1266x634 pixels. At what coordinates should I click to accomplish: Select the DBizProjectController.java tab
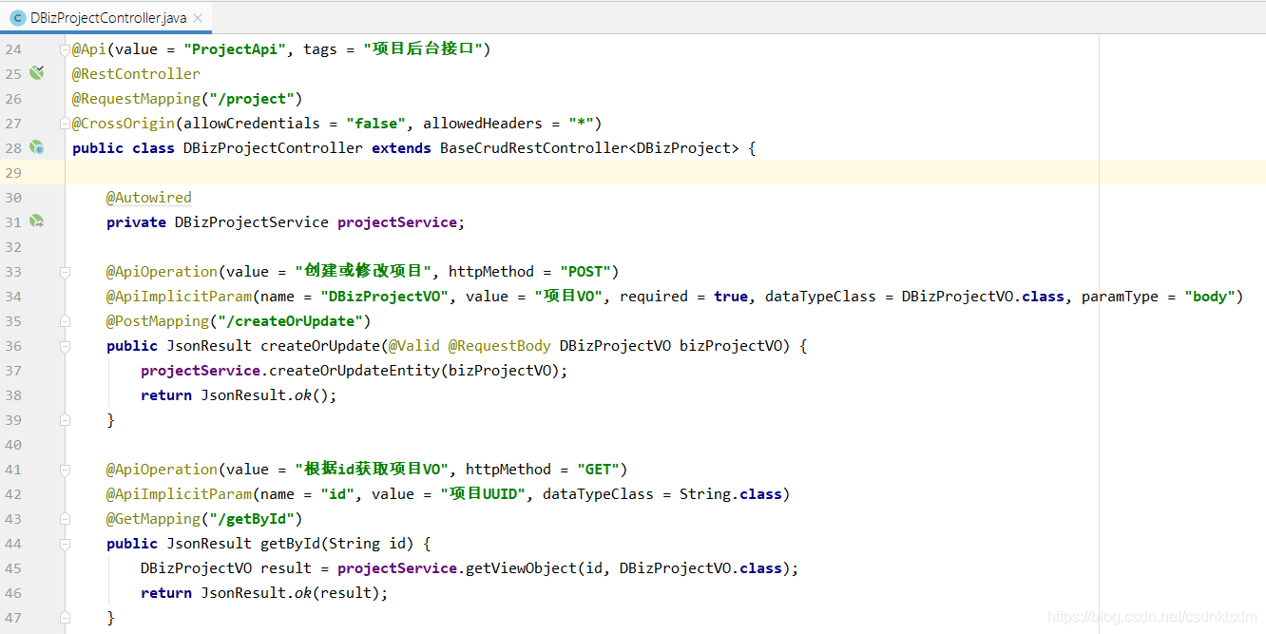tap(105, 18)
